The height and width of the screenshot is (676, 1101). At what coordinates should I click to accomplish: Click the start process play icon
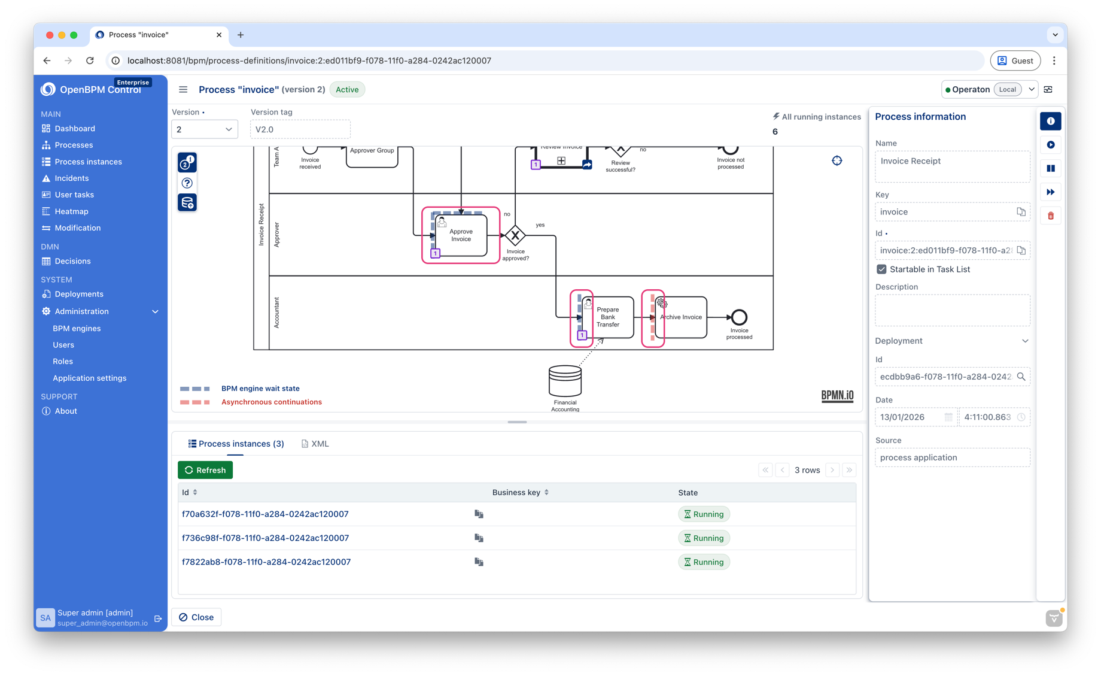click(x=1050, y=145)
